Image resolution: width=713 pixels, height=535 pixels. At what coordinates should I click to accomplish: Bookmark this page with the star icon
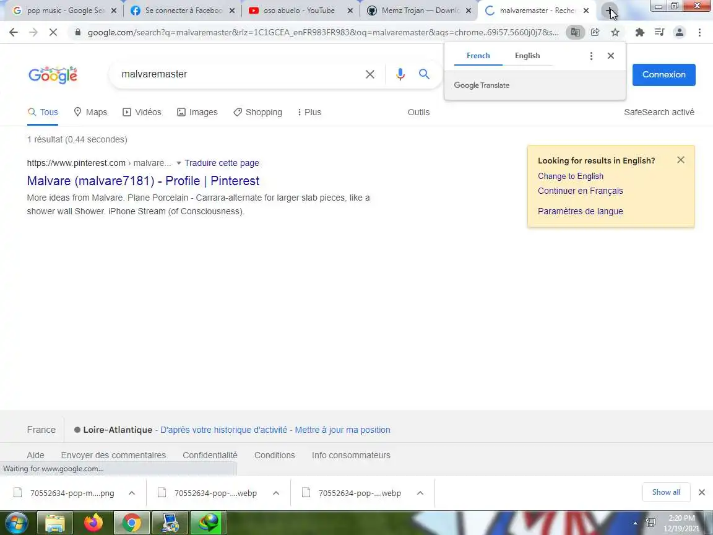coord(615,32)
